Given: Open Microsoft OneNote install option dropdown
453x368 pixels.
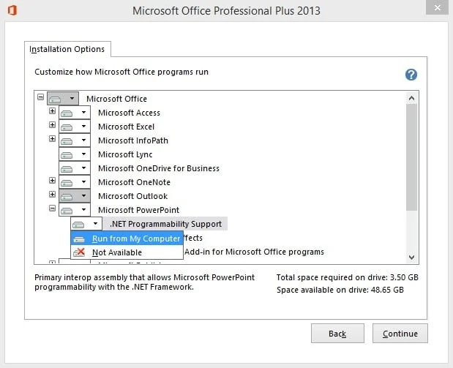Looking at the screenshot, I should pyautogui.click(x=75, y=181).
